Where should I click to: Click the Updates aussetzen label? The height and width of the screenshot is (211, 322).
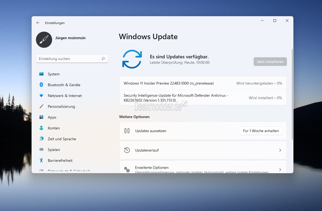point(150,131)
